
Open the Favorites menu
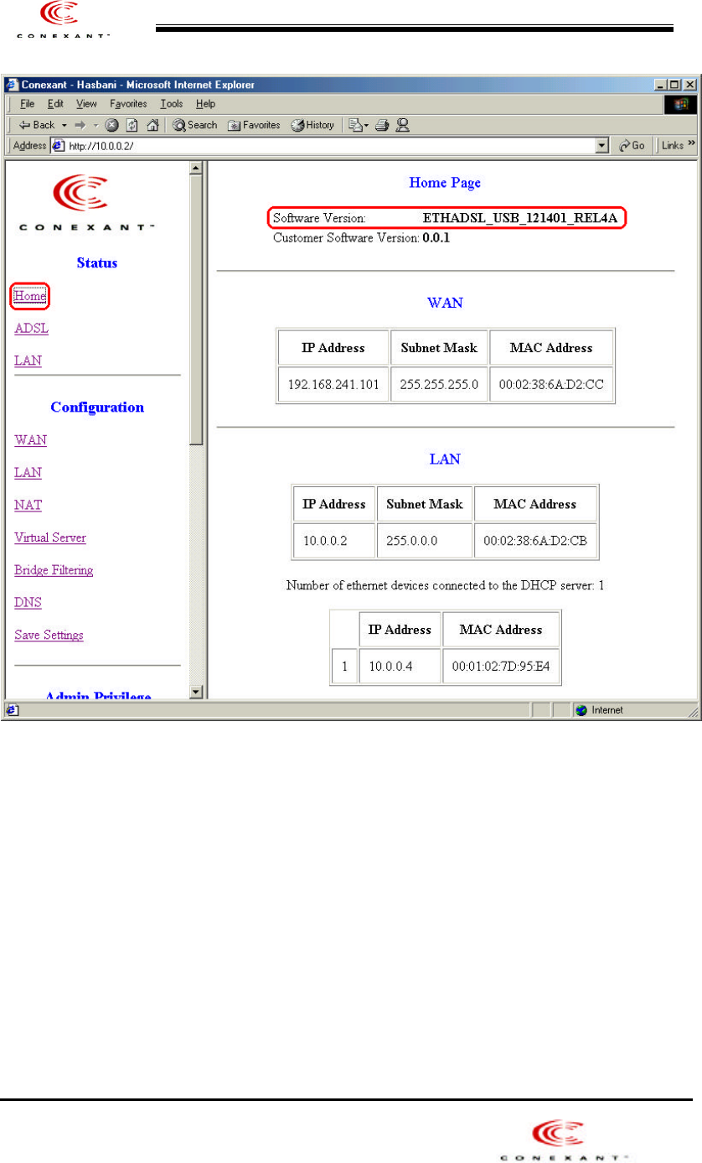[128, 104]
